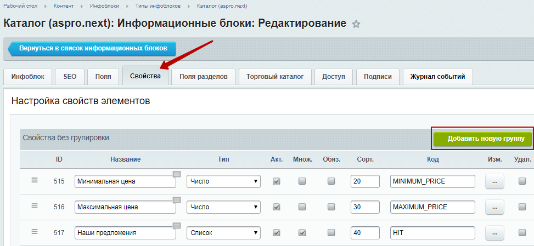
Task: Mark Наши предложения for deletion
Action: pyautogui.click(x=522, y=233)
